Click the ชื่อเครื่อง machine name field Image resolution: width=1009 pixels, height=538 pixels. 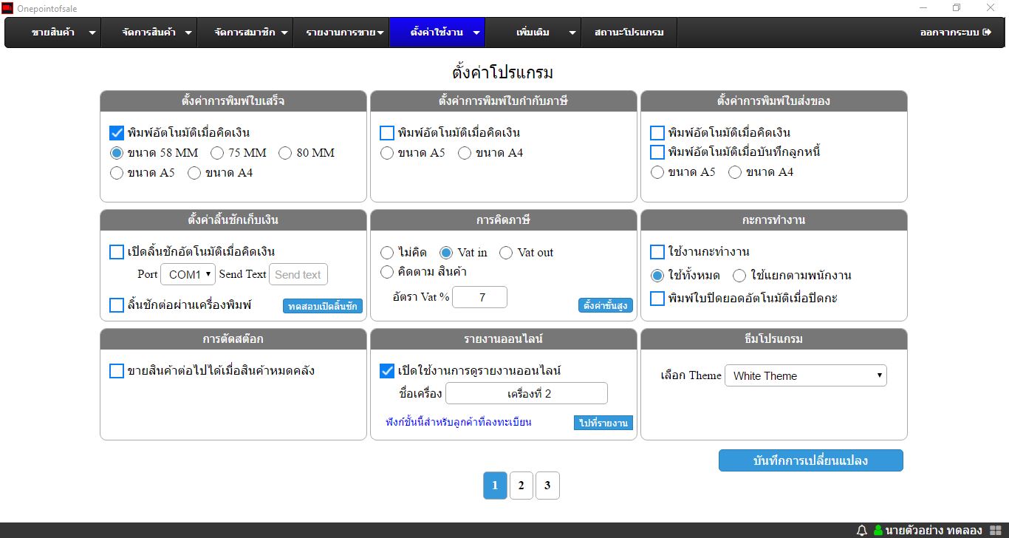(527, 393)
